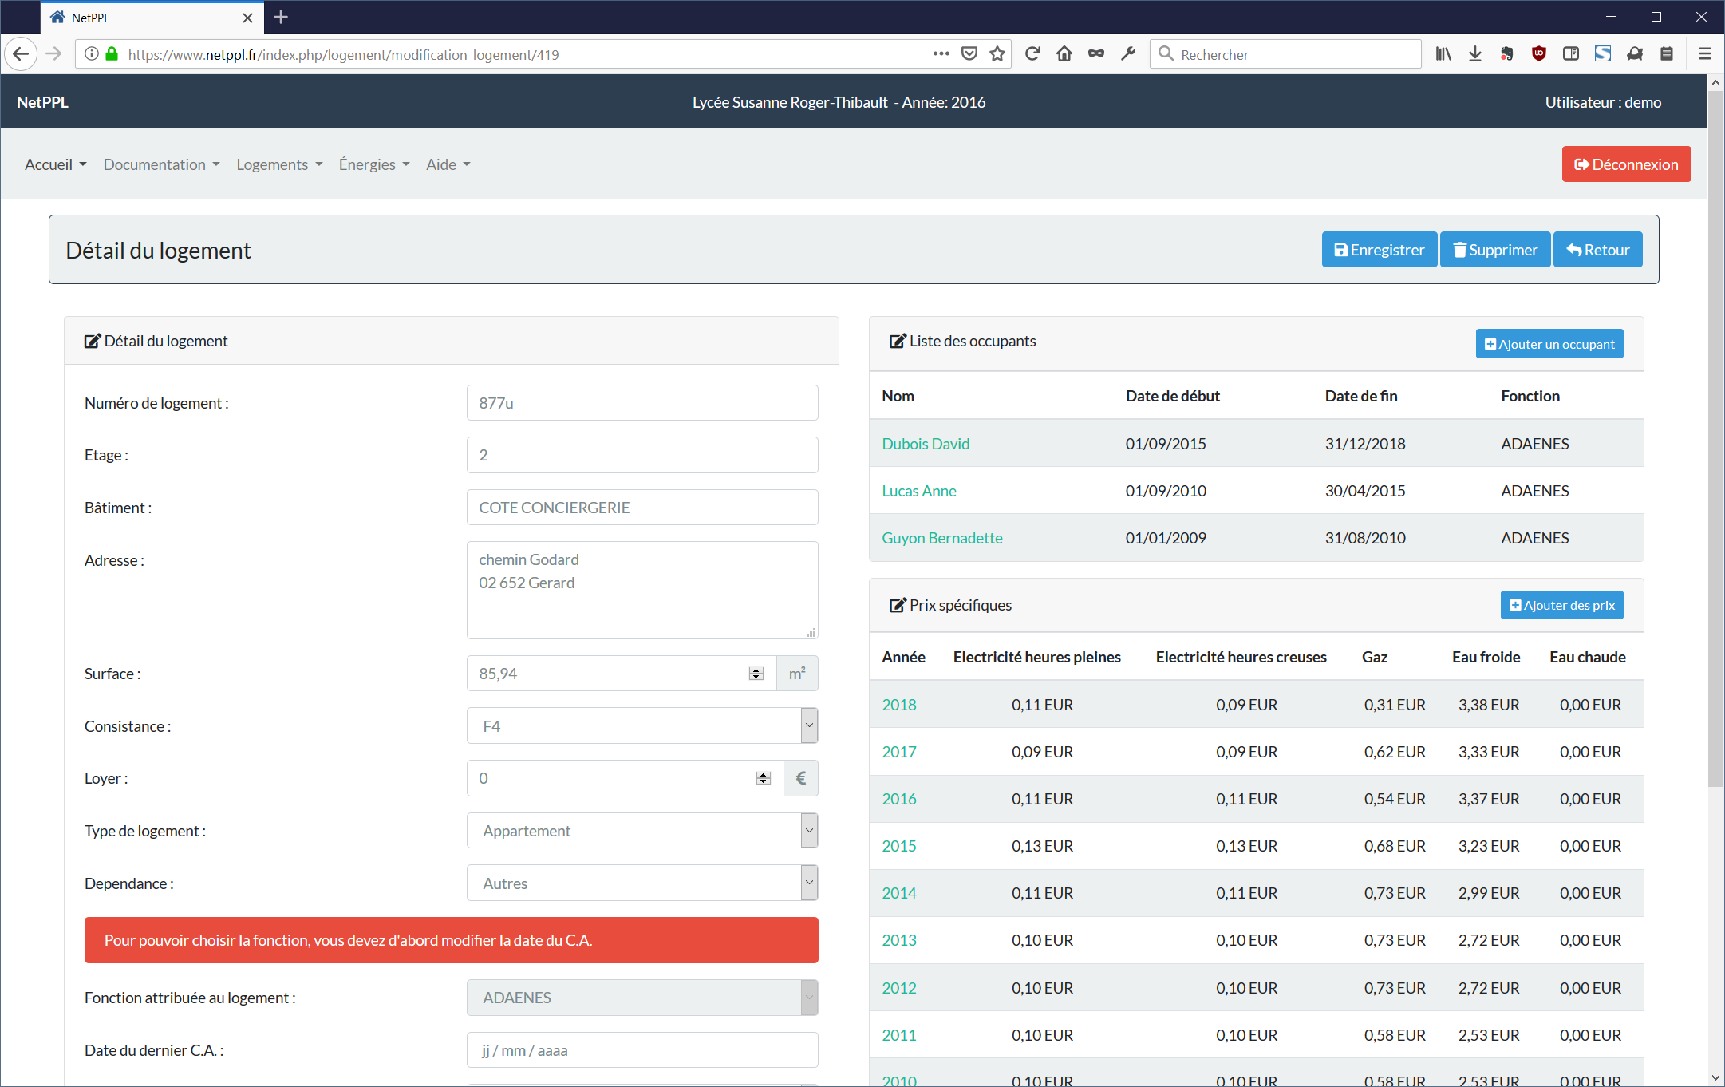Go back with Retour button
The image size is (1725, 1087).
pyautogui.click(x=1597, y=250)
